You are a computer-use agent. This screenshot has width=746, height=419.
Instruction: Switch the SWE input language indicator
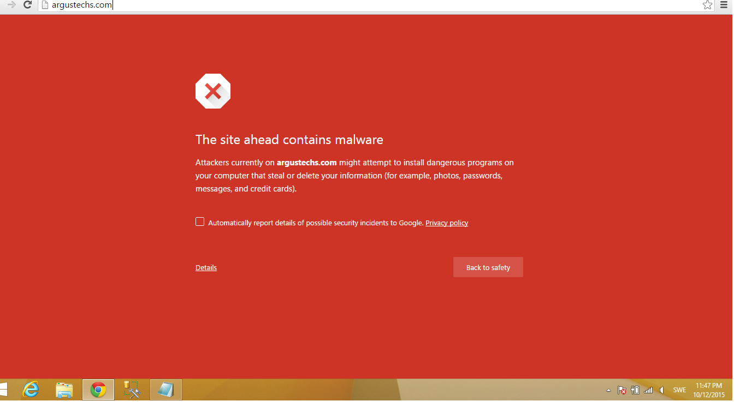point(679,390)
